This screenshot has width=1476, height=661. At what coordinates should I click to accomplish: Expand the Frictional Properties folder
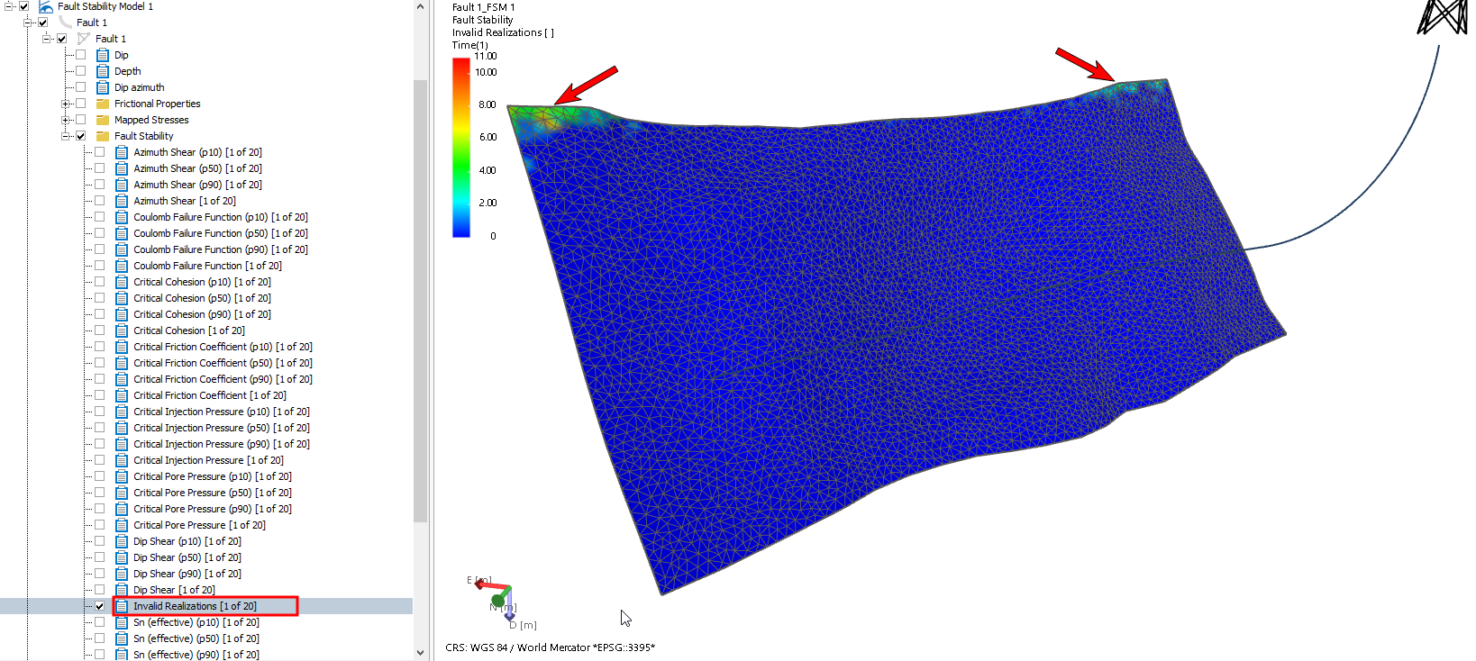66,104
